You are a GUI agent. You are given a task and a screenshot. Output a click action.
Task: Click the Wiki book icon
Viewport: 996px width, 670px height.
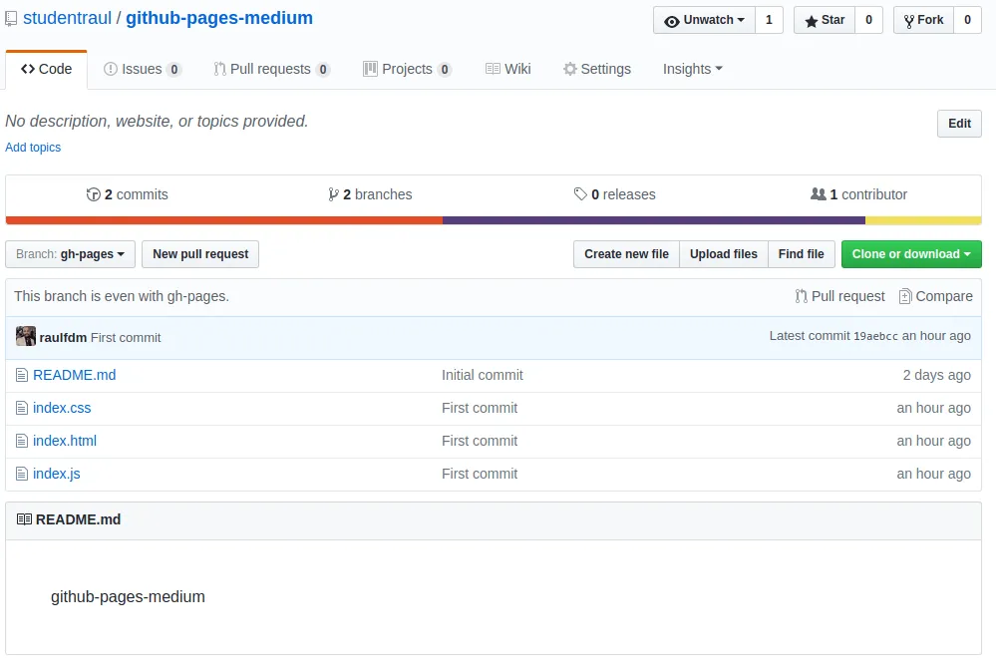click(493, 69)
